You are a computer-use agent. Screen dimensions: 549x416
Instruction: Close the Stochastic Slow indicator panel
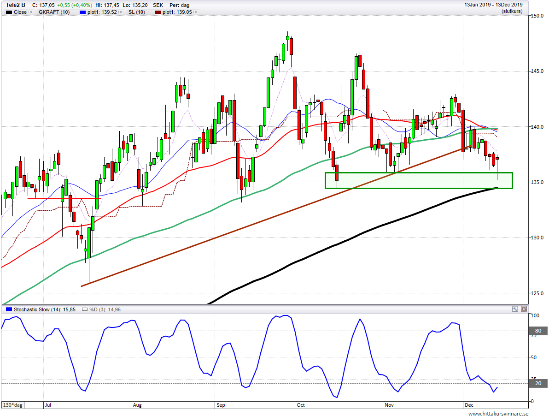pyautogui.click(x=524, y=309)
